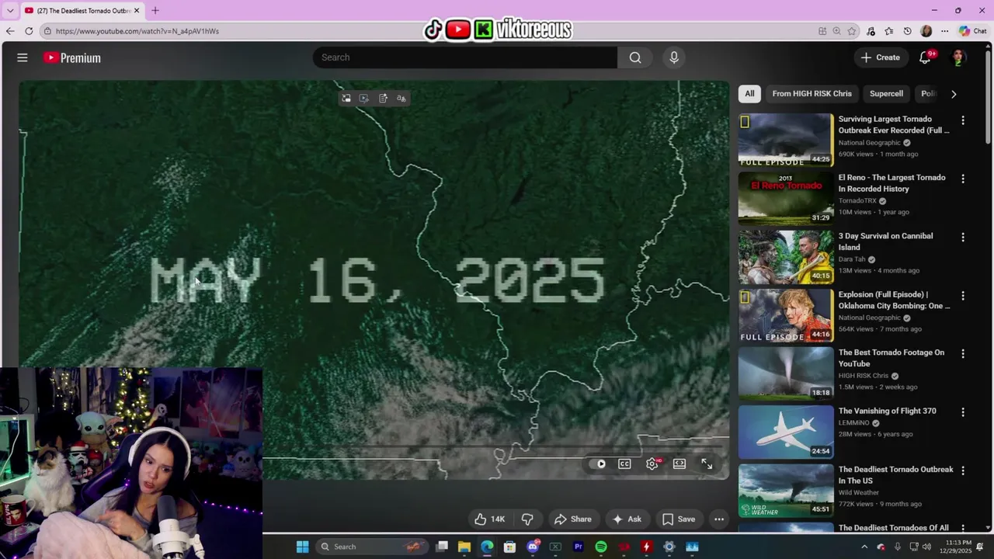
Task: Click the browser address bar URL
Action: point(137,31)
